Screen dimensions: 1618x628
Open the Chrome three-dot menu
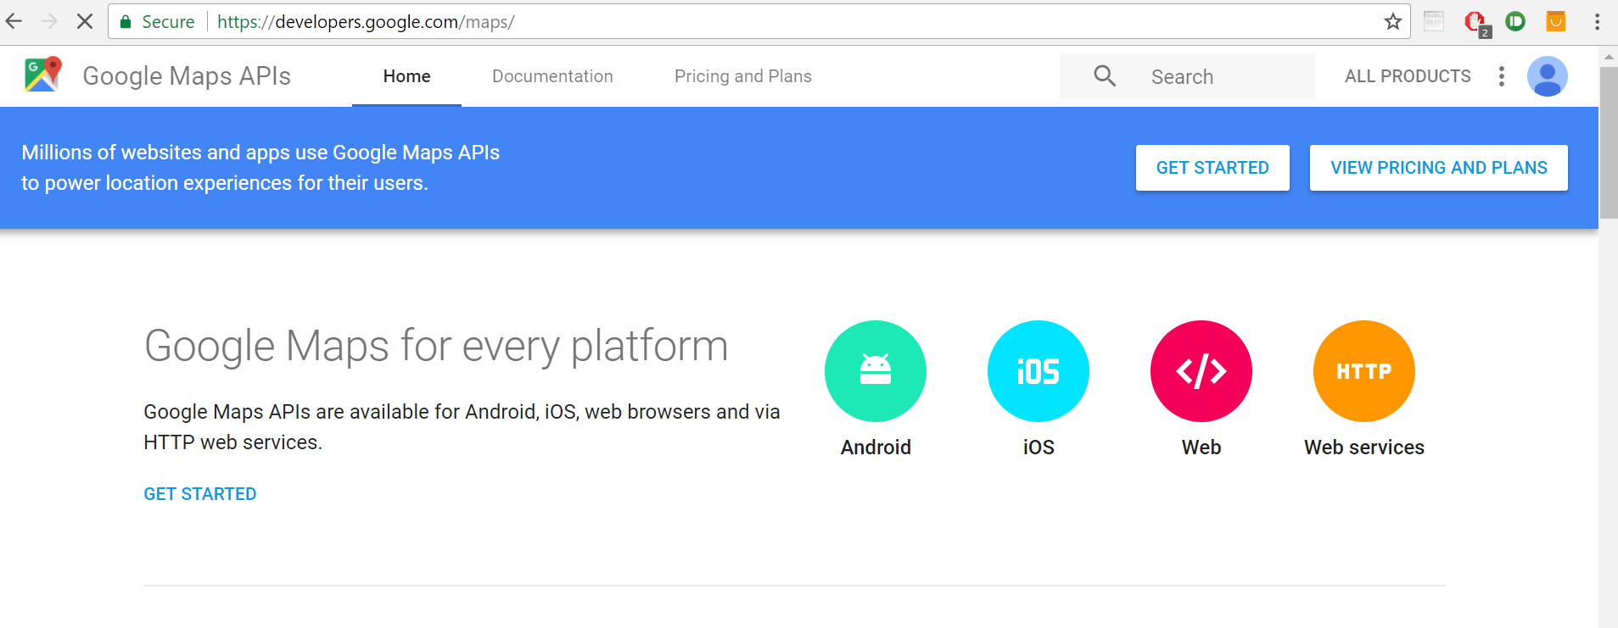[x=1597, y=21]
